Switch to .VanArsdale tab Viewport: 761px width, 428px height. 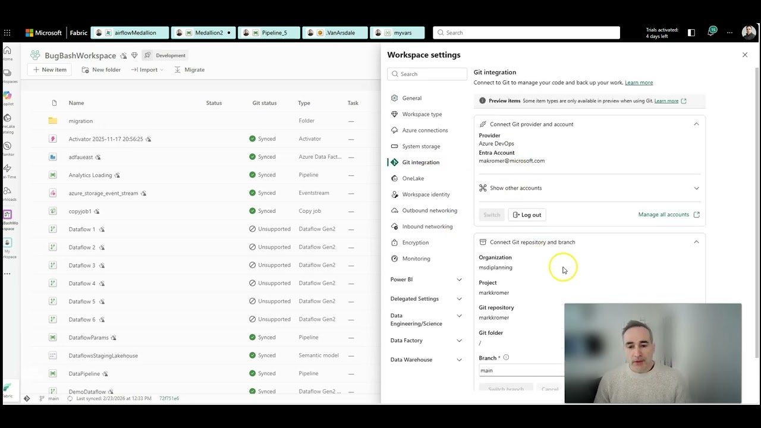coord(335,33)
